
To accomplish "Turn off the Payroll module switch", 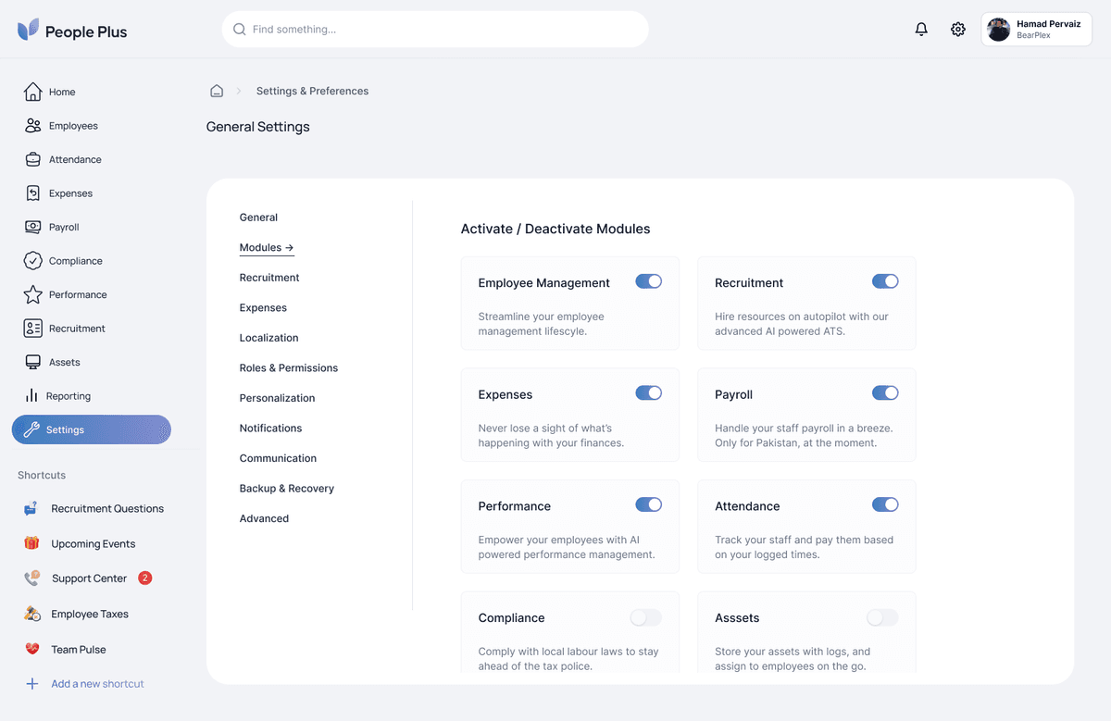I will tap(885, 392).
